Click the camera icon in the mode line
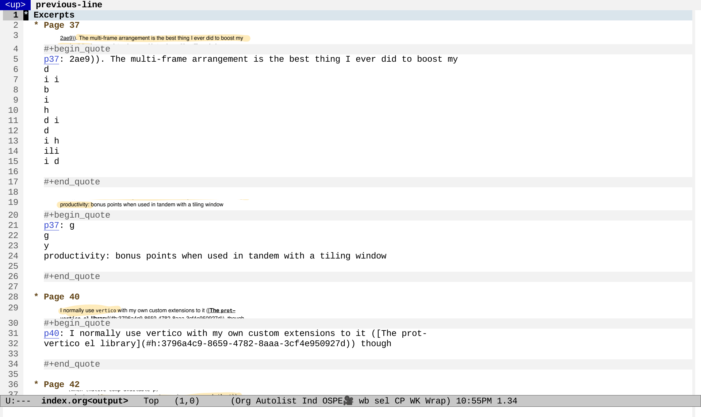This screenshot has width=701, height=417. pos(348,401)
